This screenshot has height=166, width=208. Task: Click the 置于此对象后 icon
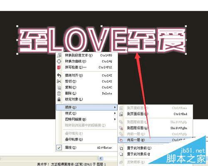pyautogui.click(x=121, y=154)
